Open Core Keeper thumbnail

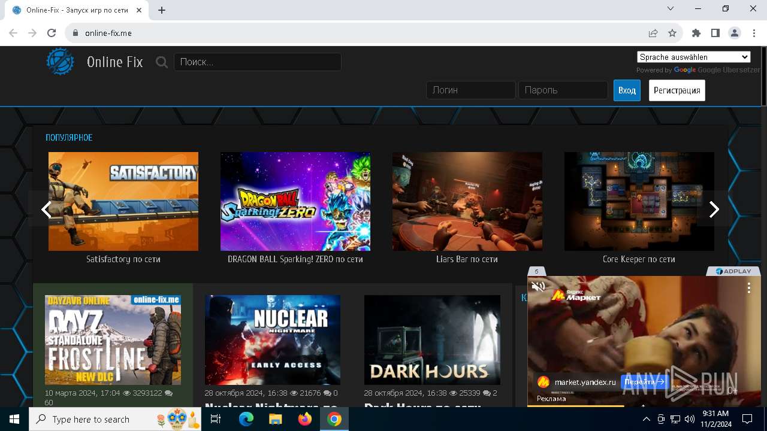point(639,201)
